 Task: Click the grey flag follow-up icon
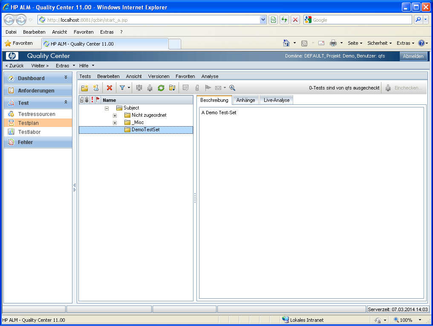click(208, 88)
